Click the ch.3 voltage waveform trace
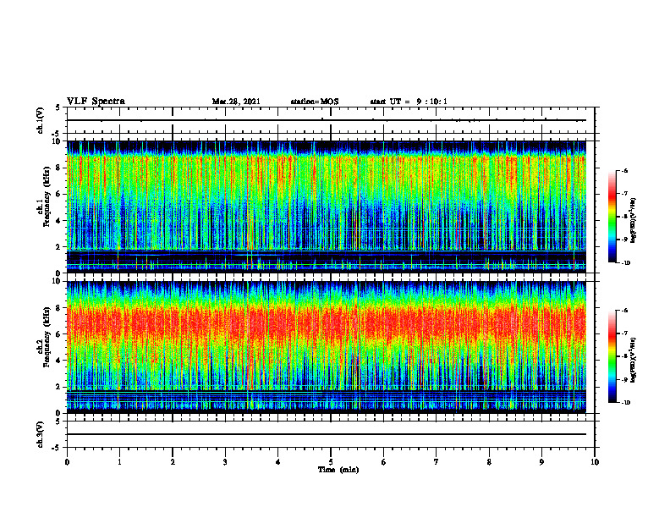The width and height of the screenshot is (670, 518). tap(327, 434)
